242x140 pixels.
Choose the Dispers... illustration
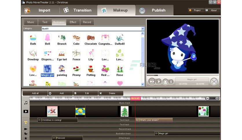(47, 53)
